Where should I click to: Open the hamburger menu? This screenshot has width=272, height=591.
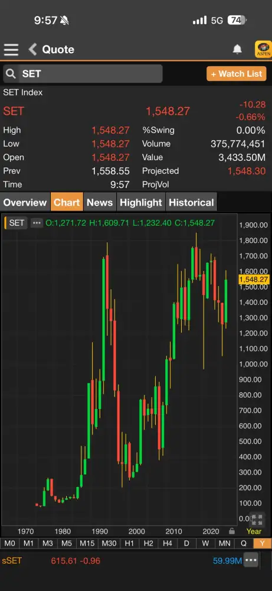pos(11,50)
